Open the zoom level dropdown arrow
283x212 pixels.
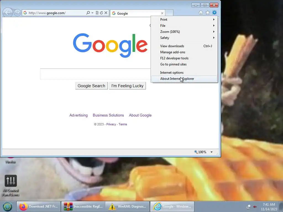211,152
